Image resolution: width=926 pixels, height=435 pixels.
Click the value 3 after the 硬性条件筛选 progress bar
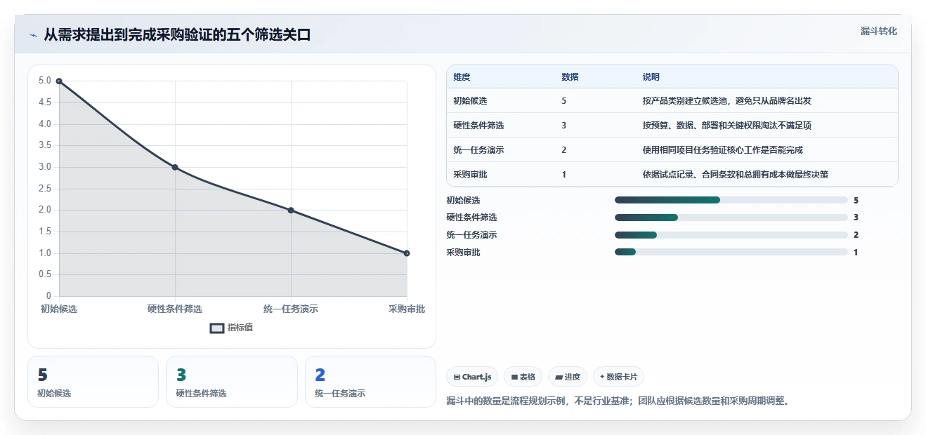tap(856, 217)
